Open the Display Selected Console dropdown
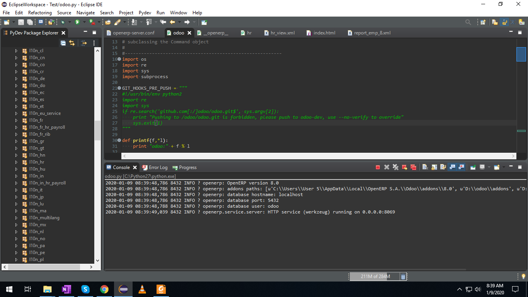Screen dimensions: 528x297 pos(489,167)
